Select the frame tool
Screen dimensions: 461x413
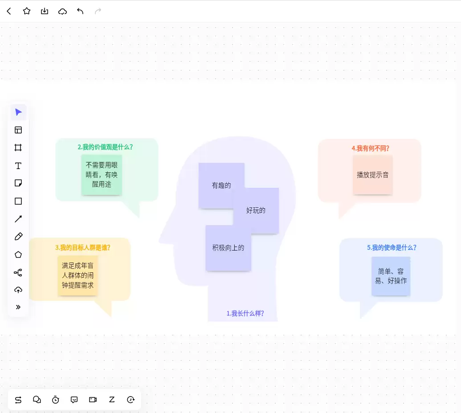(x=18, y=148)
